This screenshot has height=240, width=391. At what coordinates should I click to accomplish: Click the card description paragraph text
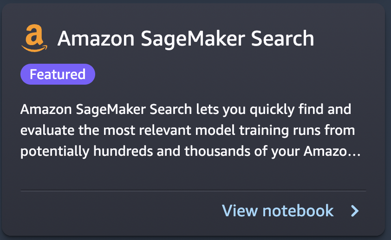(190, 130)
